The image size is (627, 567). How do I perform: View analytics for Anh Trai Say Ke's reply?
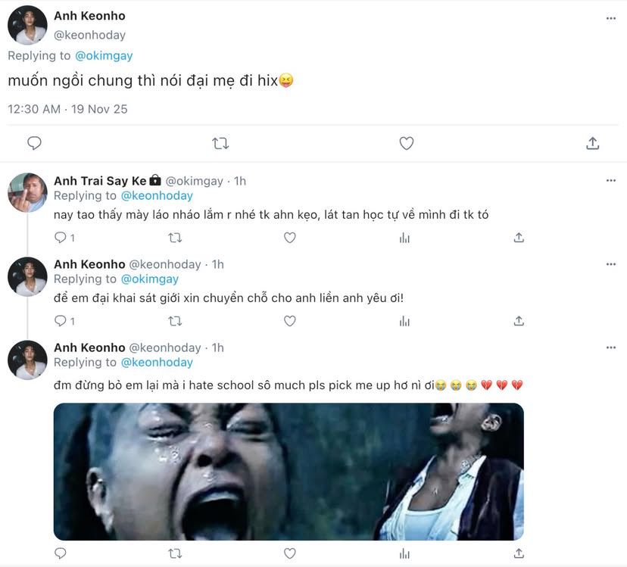tap(404, 238)
